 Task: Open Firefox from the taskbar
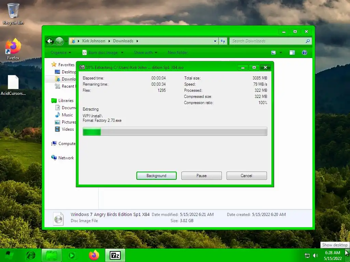point(94,255)
